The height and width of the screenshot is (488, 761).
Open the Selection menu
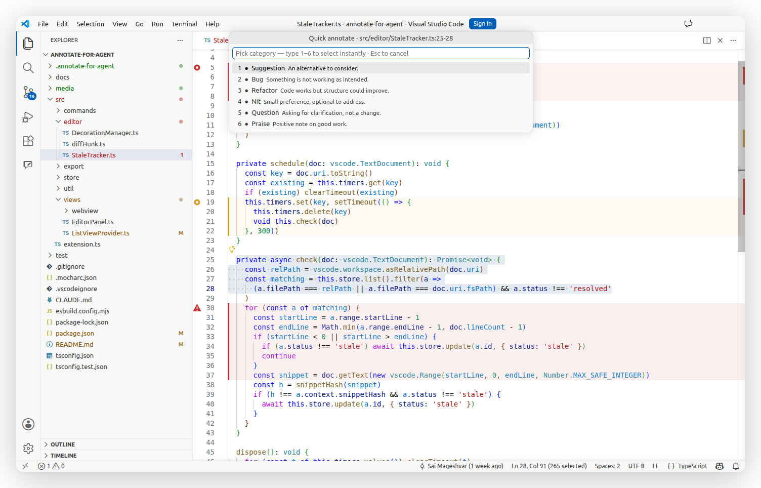tap(90, 24)
